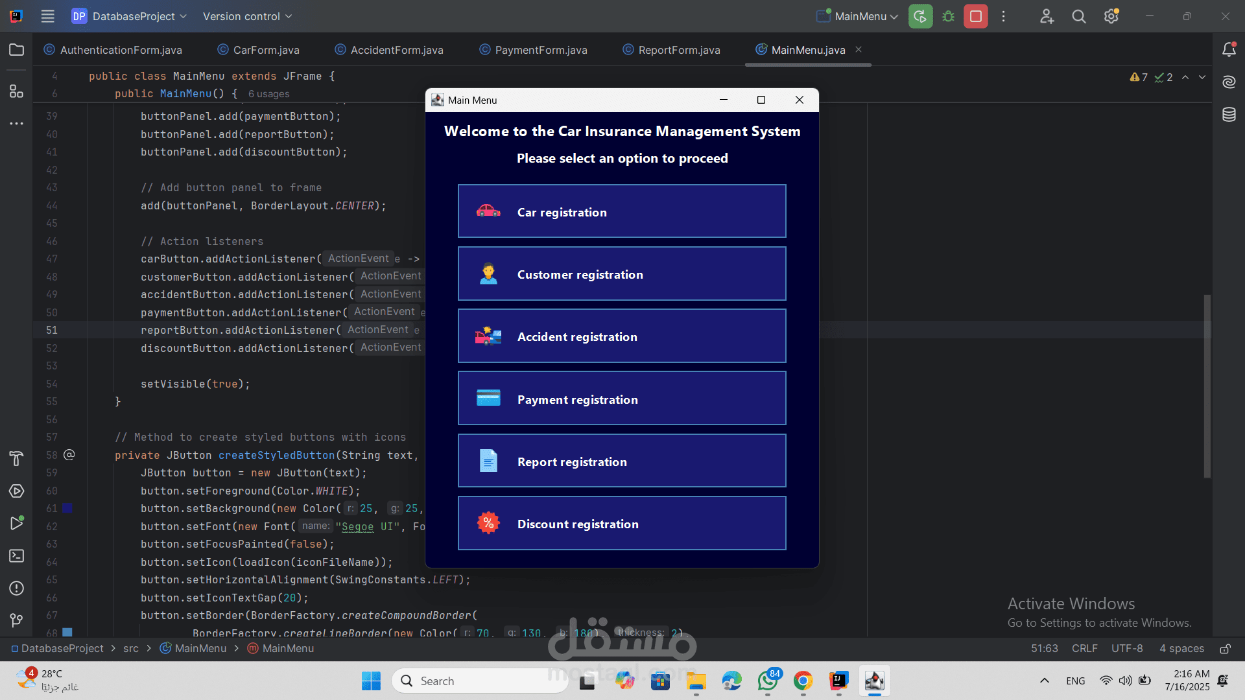Switch to the CarForm.java tab
Screen dimensions: 1245x700
coord(266,50)
